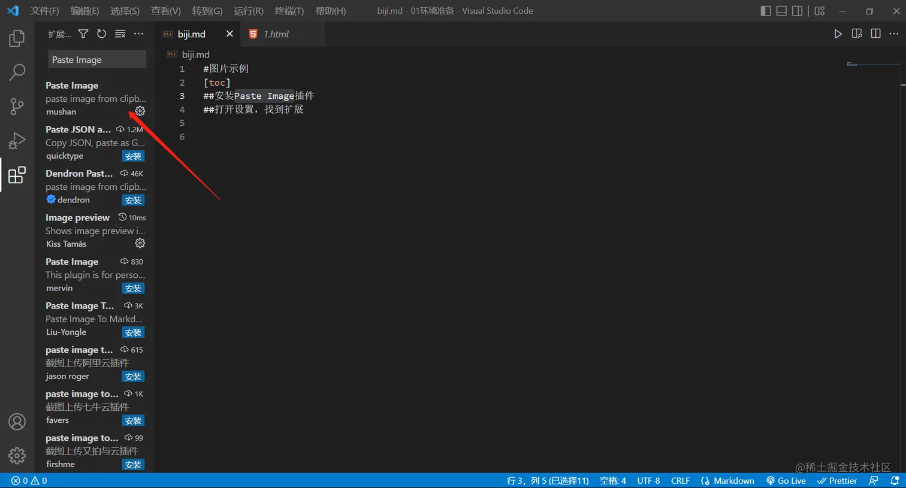
Task: Show errors and warnings in status bar
Action: (29, 480)
